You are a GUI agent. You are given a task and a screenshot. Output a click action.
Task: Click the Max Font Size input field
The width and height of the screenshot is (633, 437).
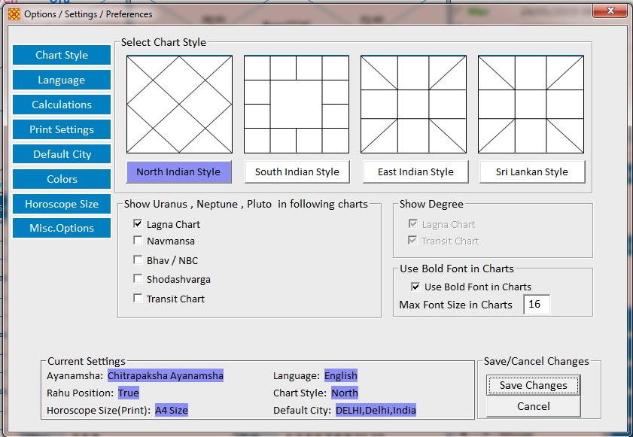tap(537, 305)
